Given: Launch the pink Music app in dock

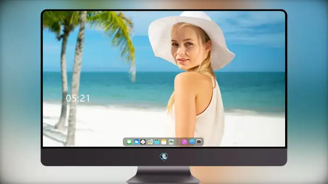Looking at the screenshot, I should (184, 142).
